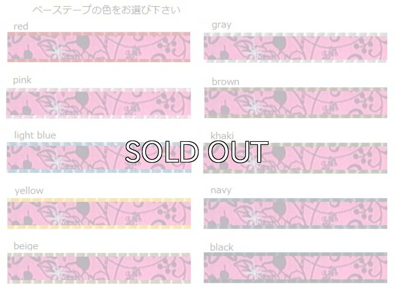Pick the black base tape swatch
The image size is (394, 304).
tap(295, 268)
